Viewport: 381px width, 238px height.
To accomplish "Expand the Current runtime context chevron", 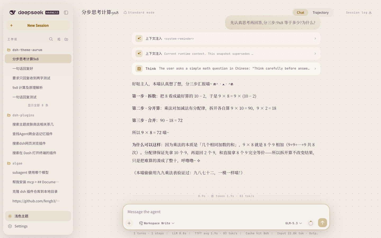I will (315, 54).
